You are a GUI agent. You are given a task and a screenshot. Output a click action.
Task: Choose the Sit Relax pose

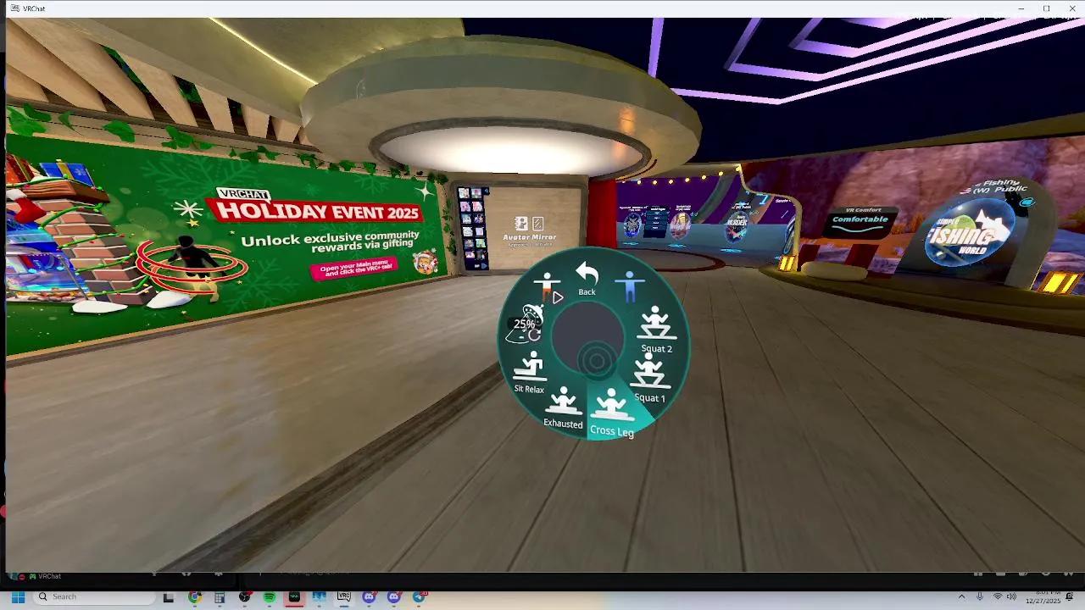coord(529,373)
